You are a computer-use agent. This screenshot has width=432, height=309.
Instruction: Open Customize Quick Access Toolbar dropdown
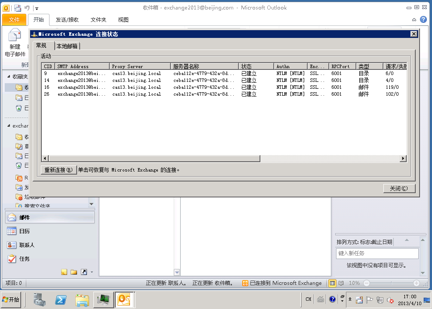37,8
